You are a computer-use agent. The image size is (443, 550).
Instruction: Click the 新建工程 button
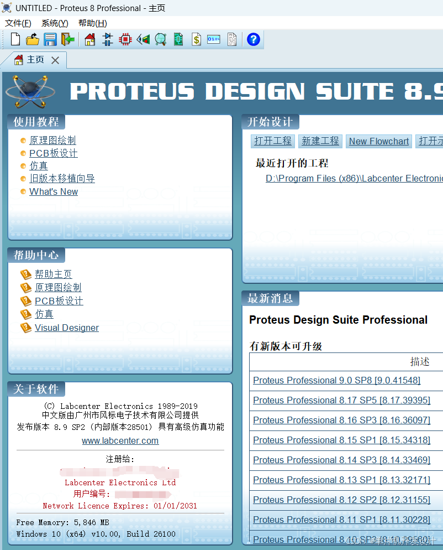320,141
